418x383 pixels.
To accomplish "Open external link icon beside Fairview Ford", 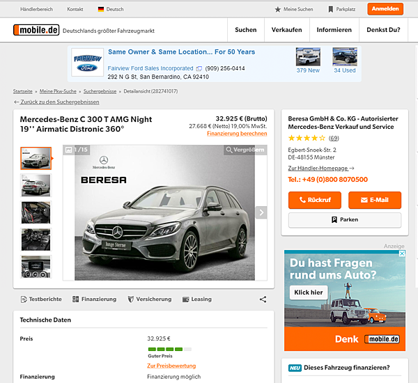I will (x=199, y=69).
